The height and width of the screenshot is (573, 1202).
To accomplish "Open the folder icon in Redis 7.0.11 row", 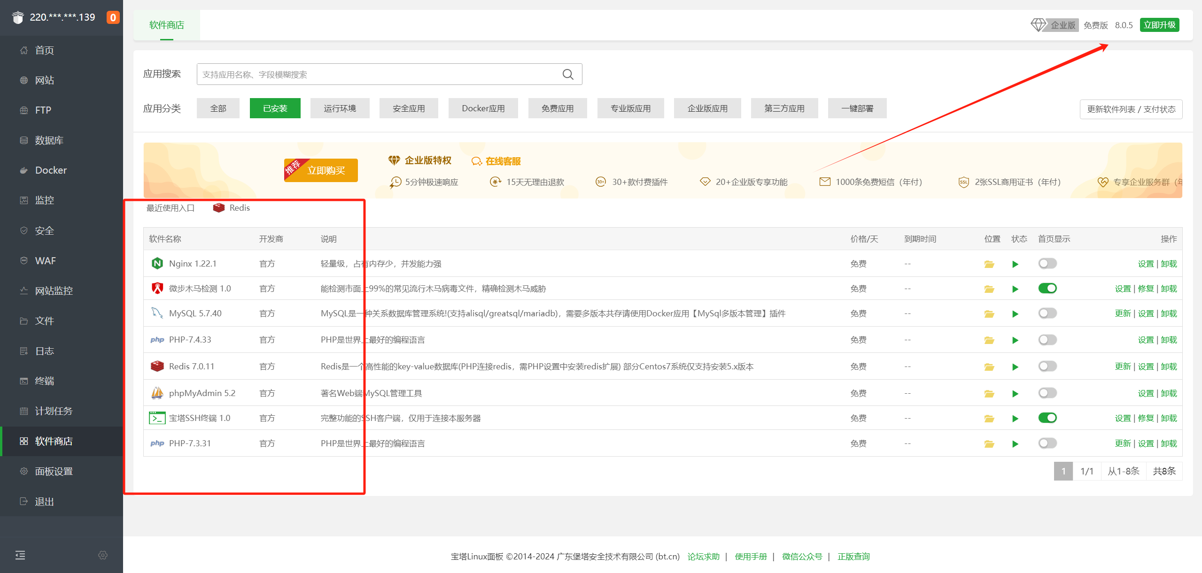I will coord(989,367).
